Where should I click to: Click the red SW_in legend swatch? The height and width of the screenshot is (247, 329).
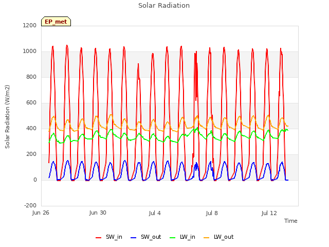[98, 238]
